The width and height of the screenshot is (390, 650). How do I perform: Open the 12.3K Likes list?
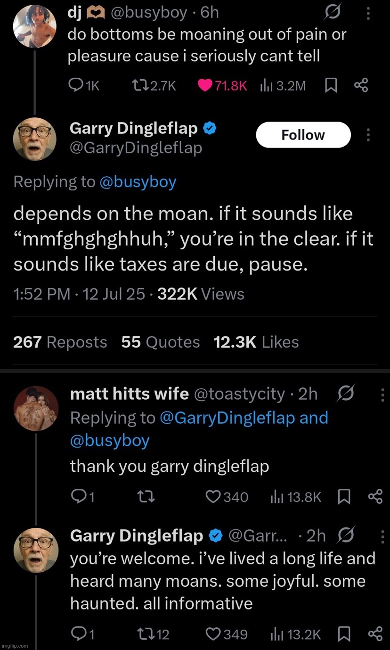click(x=256, y=342)
